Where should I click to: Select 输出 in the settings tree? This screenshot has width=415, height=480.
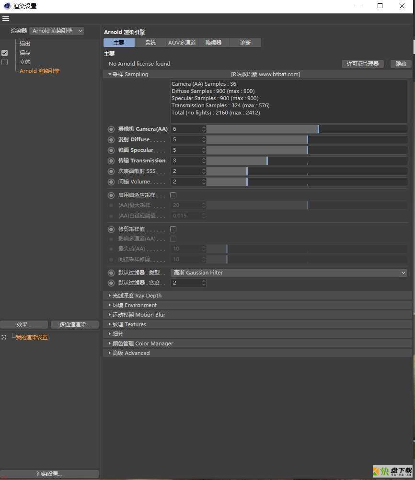[25, 44]
